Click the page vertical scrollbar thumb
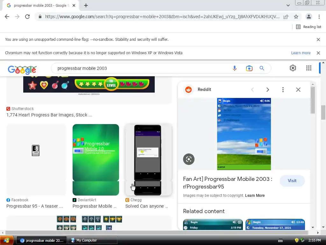This screenshot has height=245, width=326. pyautogui.click(x=323, y=112)
